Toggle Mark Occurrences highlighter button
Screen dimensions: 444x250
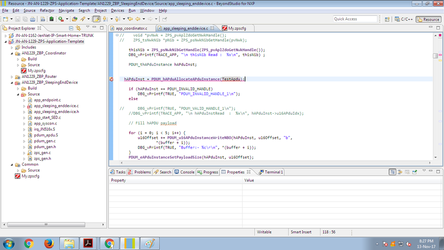point(96,19)
